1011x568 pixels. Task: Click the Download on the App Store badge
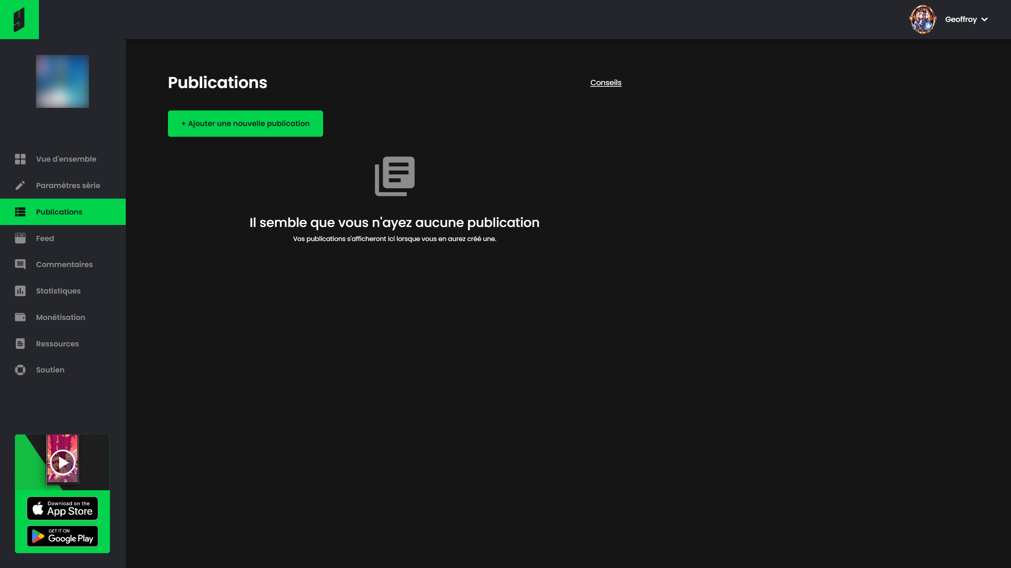click(x=62, y=508)
